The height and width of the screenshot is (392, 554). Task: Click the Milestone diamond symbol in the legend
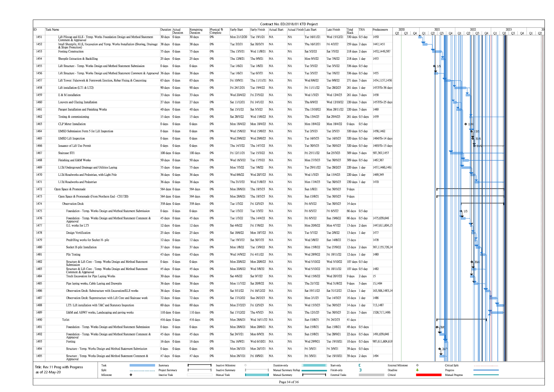pos(131,375)
